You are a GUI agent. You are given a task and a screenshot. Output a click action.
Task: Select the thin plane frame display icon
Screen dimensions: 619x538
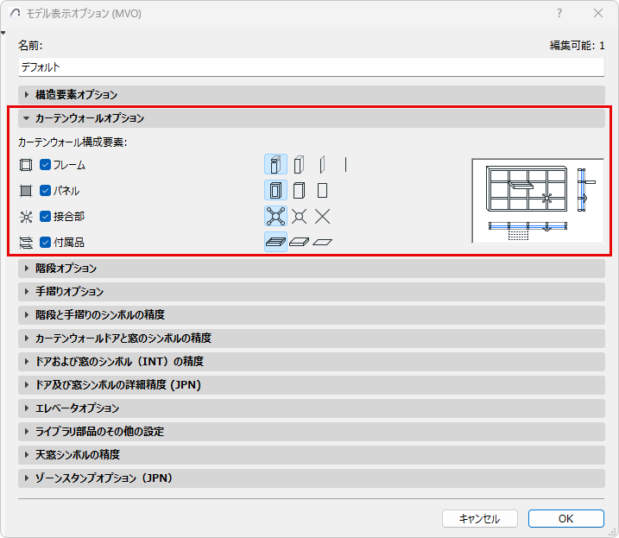click(322, 165)
